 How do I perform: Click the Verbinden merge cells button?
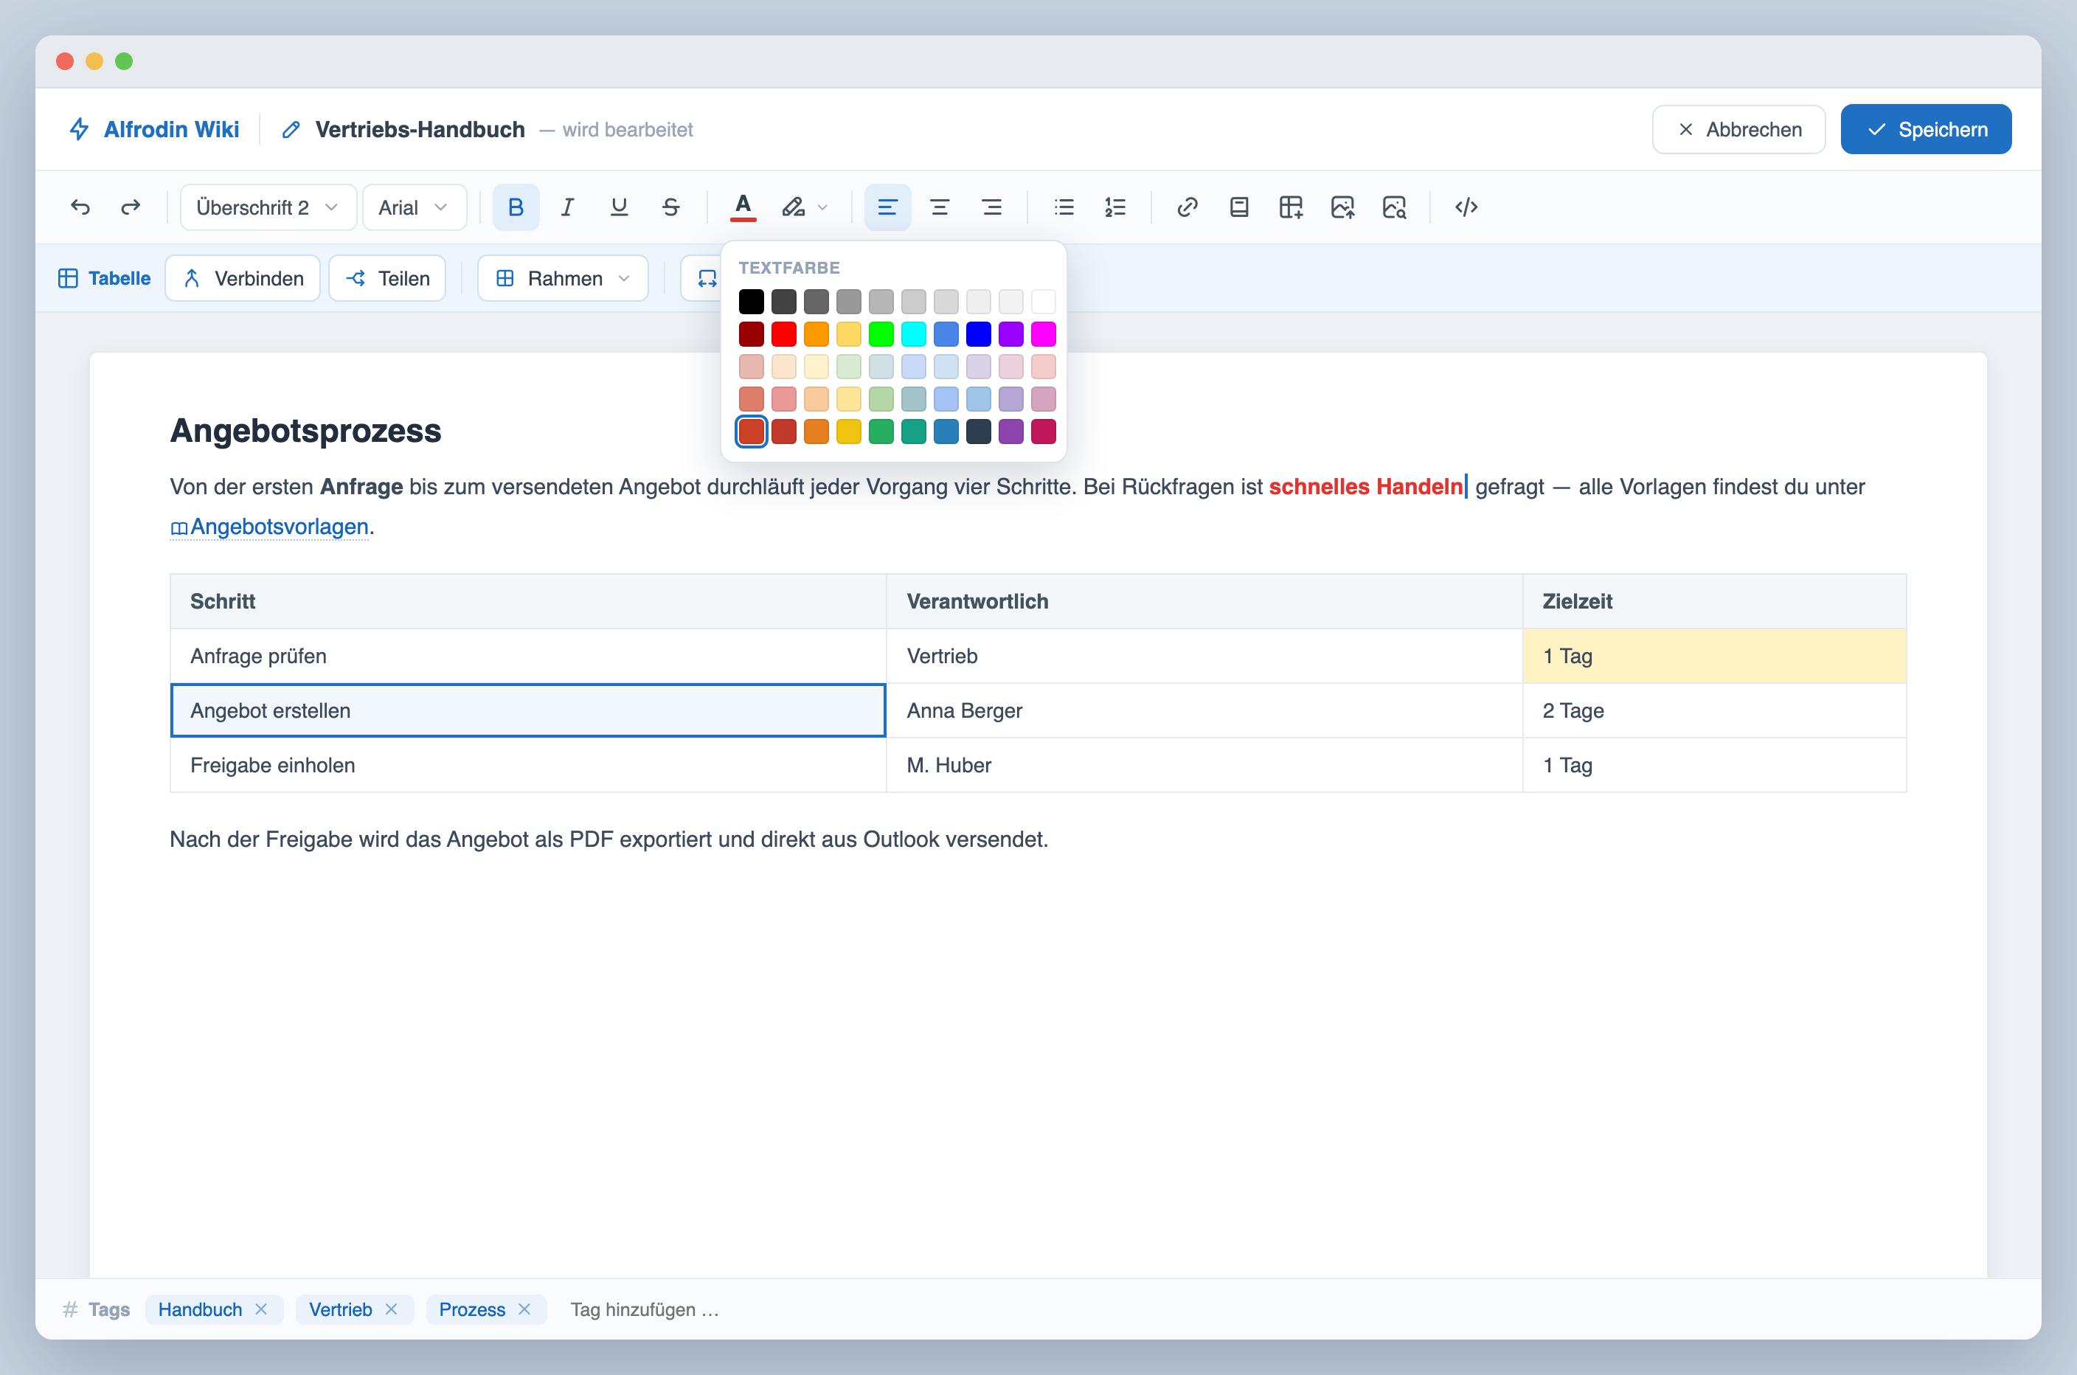coord(243,278)
